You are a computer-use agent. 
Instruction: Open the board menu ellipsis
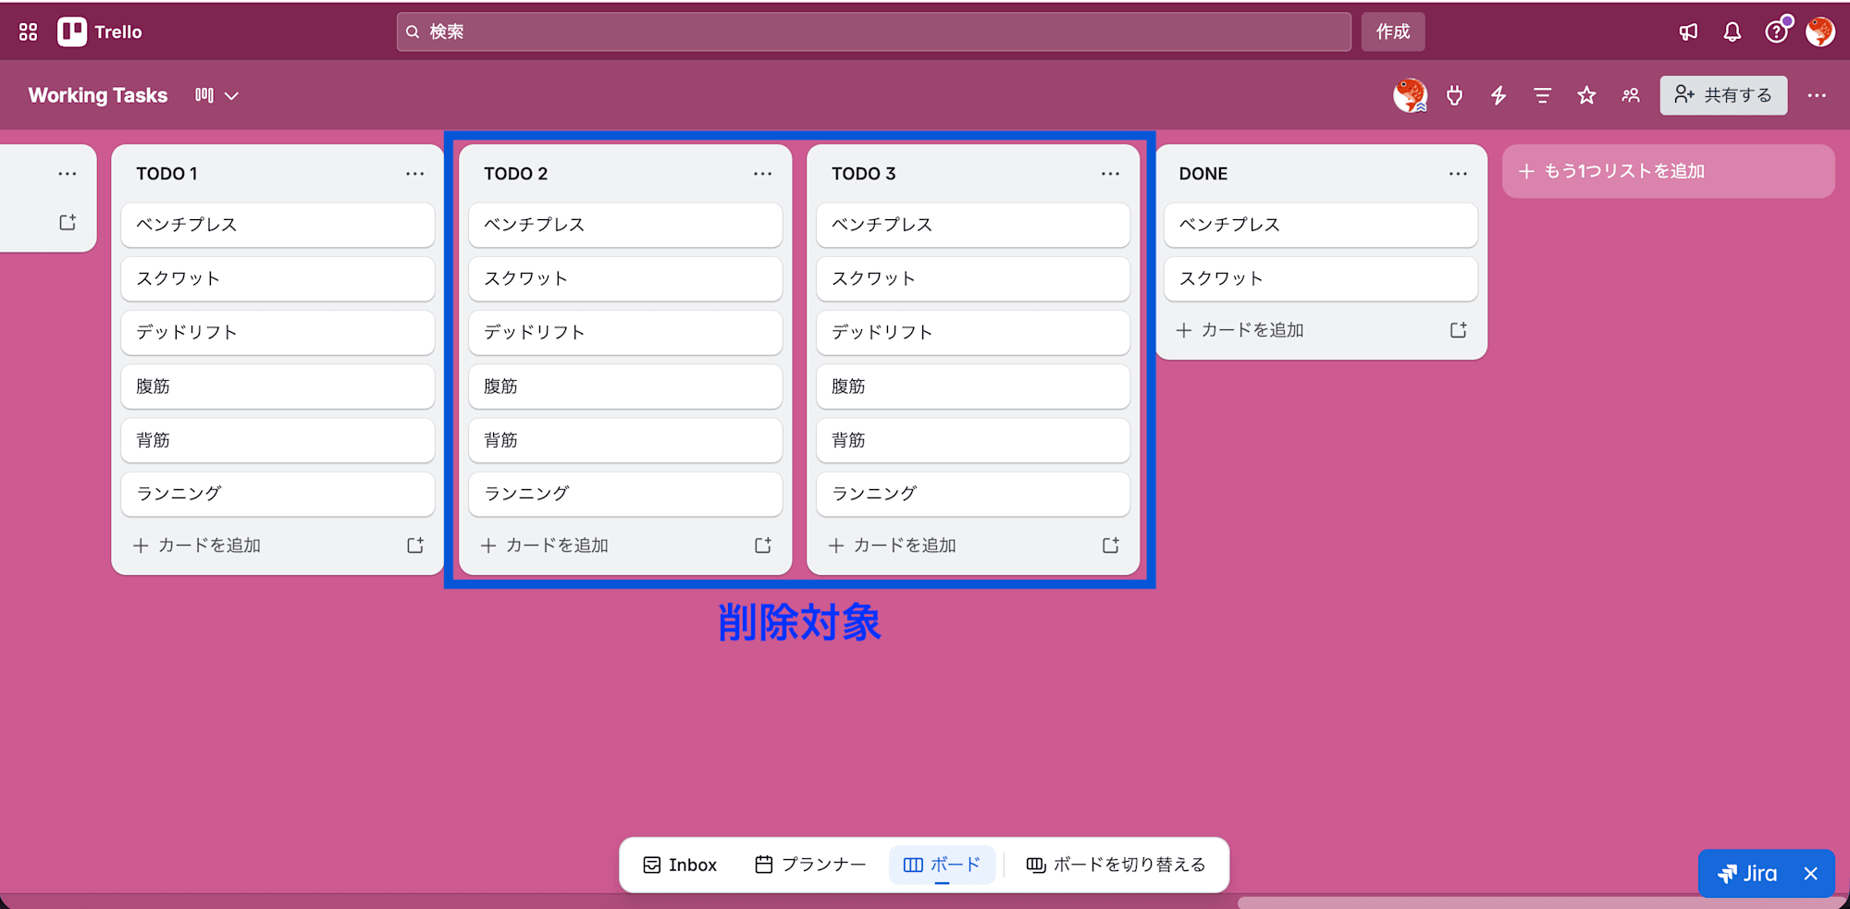click(x=1817, y=95)
